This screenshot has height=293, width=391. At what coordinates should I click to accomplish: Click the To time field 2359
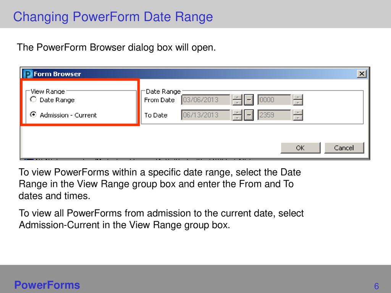274,115
